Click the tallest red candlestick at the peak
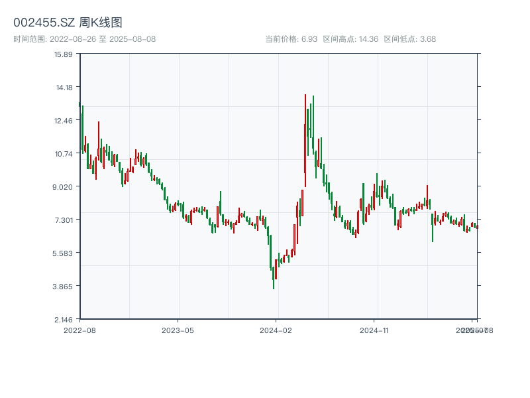 [305, 139]
